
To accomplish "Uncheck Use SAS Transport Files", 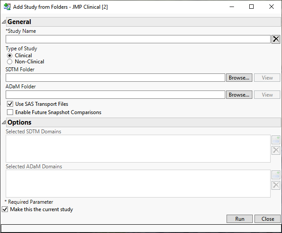I will pyautogui.click(x=10, y=104).
